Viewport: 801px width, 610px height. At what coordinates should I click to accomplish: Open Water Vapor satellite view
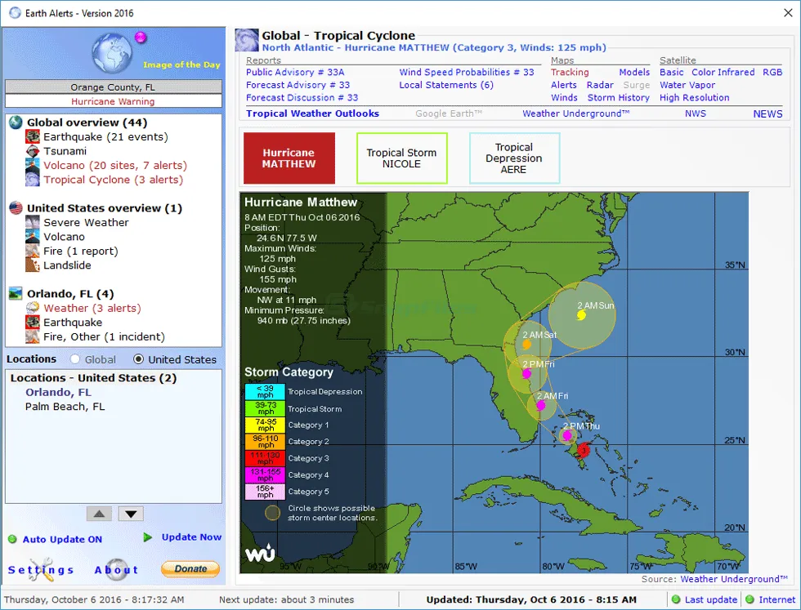pos(687,85)
